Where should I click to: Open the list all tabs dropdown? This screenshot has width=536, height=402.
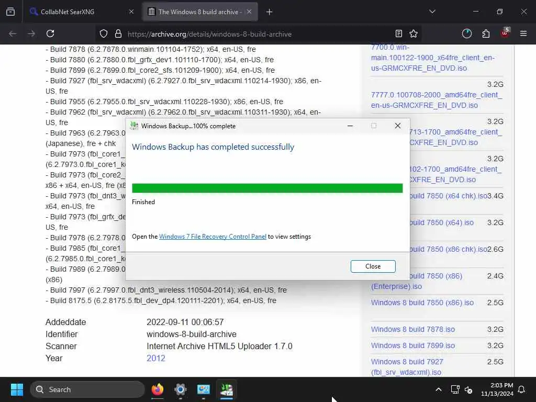[432, 12]
